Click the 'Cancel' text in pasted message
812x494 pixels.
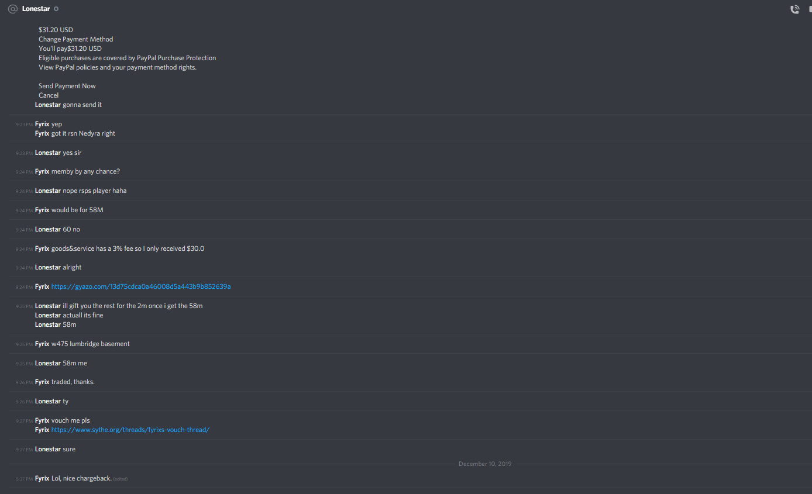click(49, 95)
